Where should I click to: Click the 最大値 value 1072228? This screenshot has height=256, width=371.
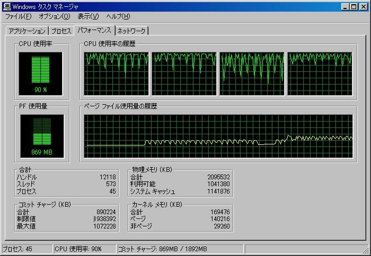[105, 226]
